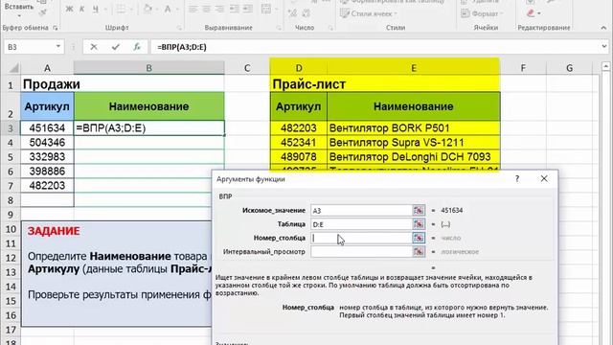The height and width of the screenshot is (345, 613).
Task: Click the Fill Color bucket icon
Action: coord(148,9)
